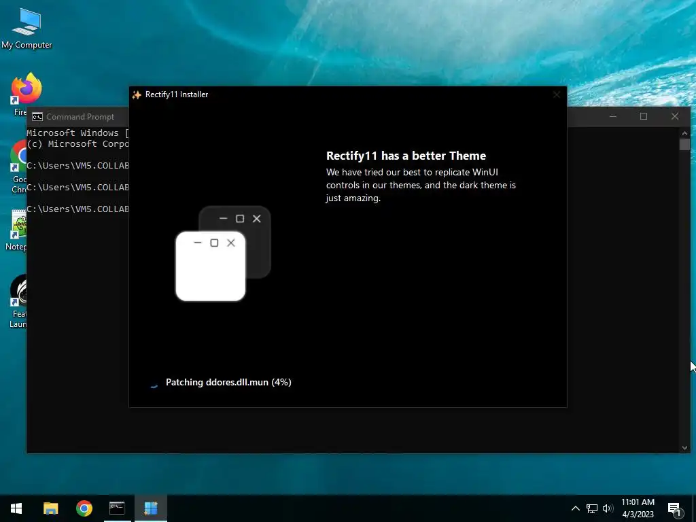This screenshot has height=522, width=696.
Task: Launch Chrome from the taskbar
Action: (84, 508)
